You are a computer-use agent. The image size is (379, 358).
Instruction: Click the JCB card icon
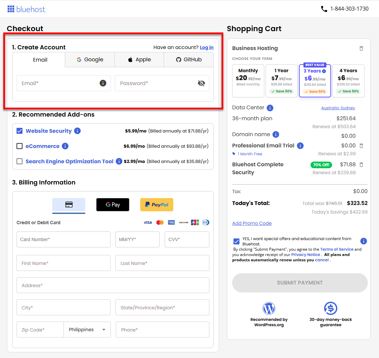[195, 223]
